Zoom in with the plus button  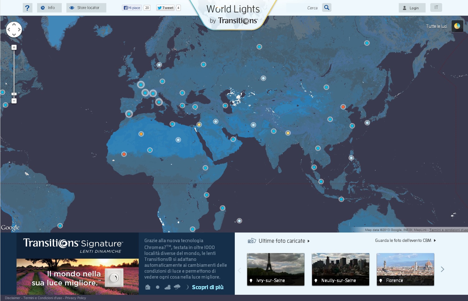(14, 47)
